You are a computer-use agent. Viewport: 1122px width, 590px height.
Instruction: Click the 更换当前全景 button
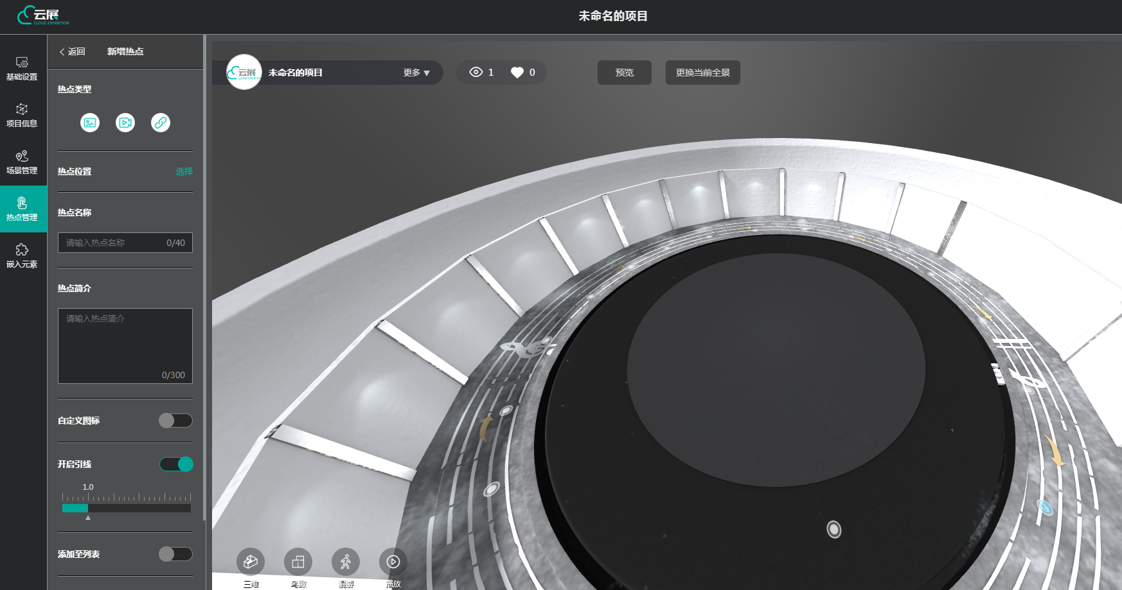(x=702, y=73)
